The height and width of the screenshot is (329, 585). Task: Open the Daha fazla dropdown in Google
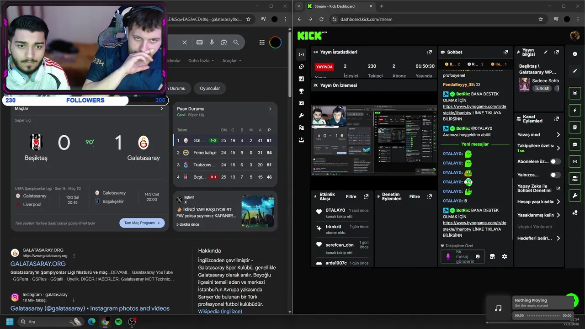click(202, 60)
